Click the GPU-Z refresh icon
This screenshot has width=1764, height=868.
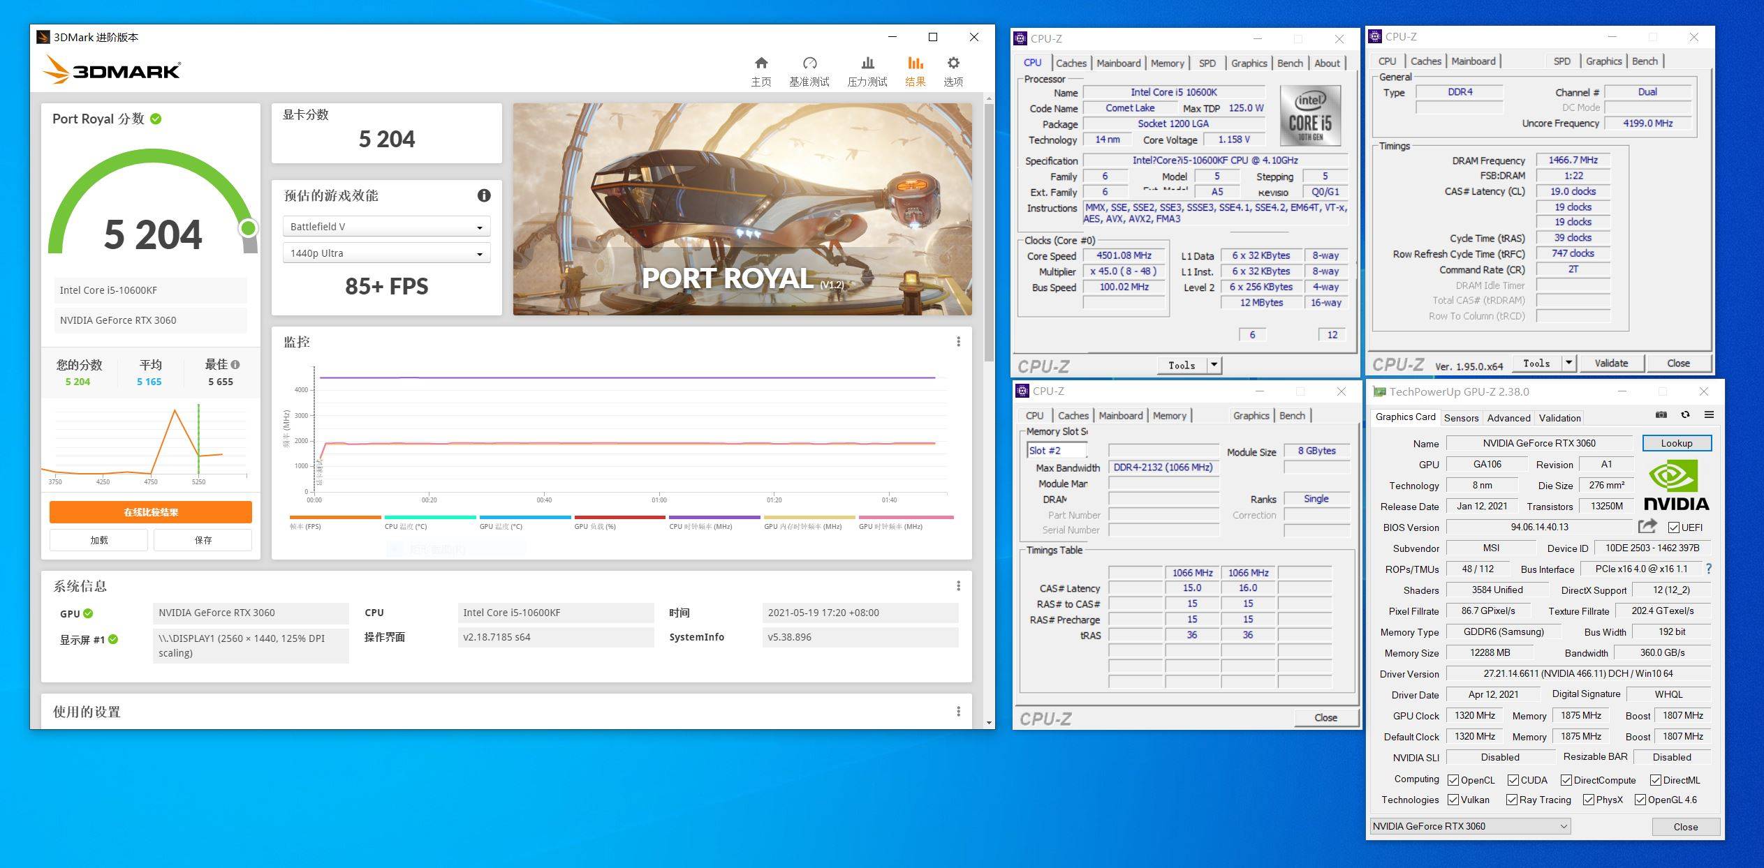click(1685, 414)
